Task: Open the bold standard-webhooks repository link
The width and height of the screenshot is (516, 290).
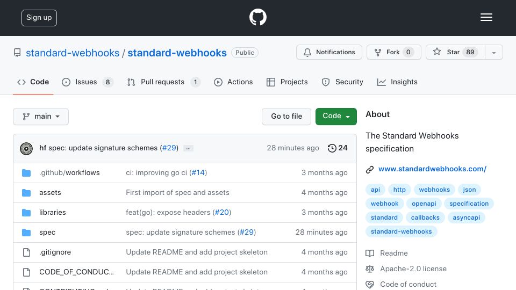Action: pos(177,53)
